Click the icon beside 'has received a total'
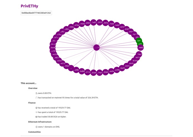193x137 pixels. (36, 108)
